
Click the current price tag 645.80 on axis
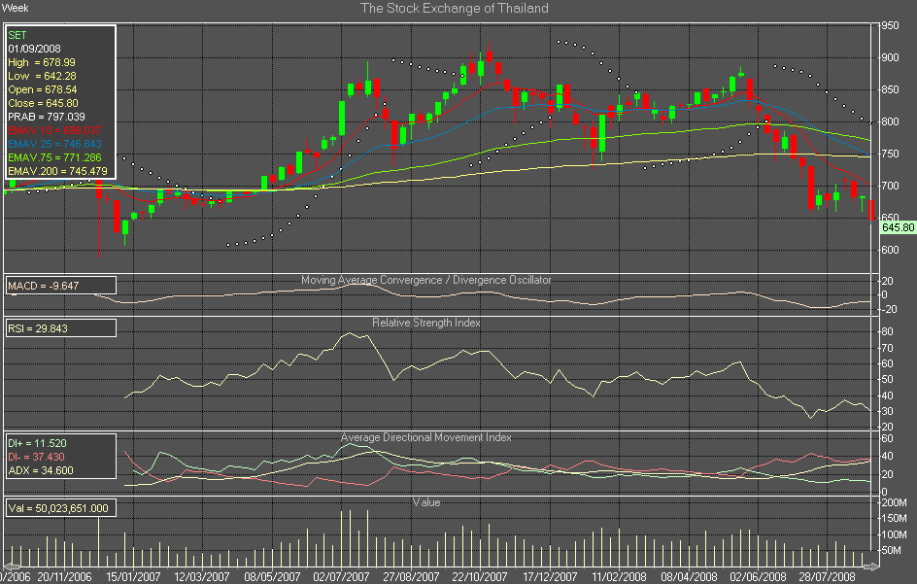pos(898,227)
